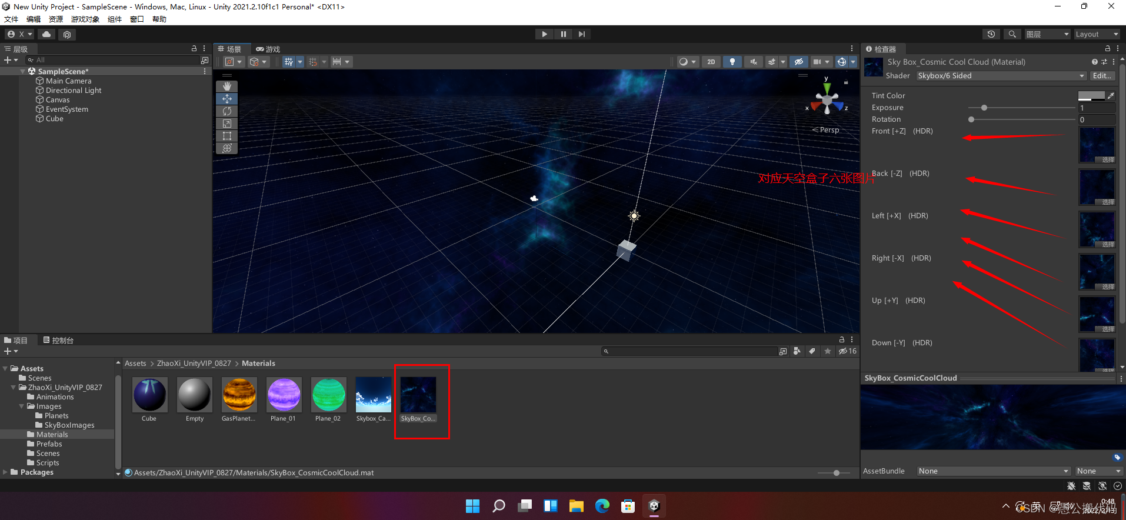Open the AssetBundle name dropdown
1126x520 pixels.
coord(994,471)
